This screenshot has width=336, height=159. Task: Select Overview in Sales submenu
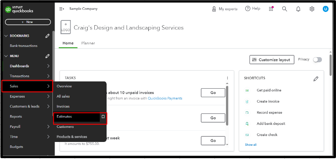click(x=64, y=86)
